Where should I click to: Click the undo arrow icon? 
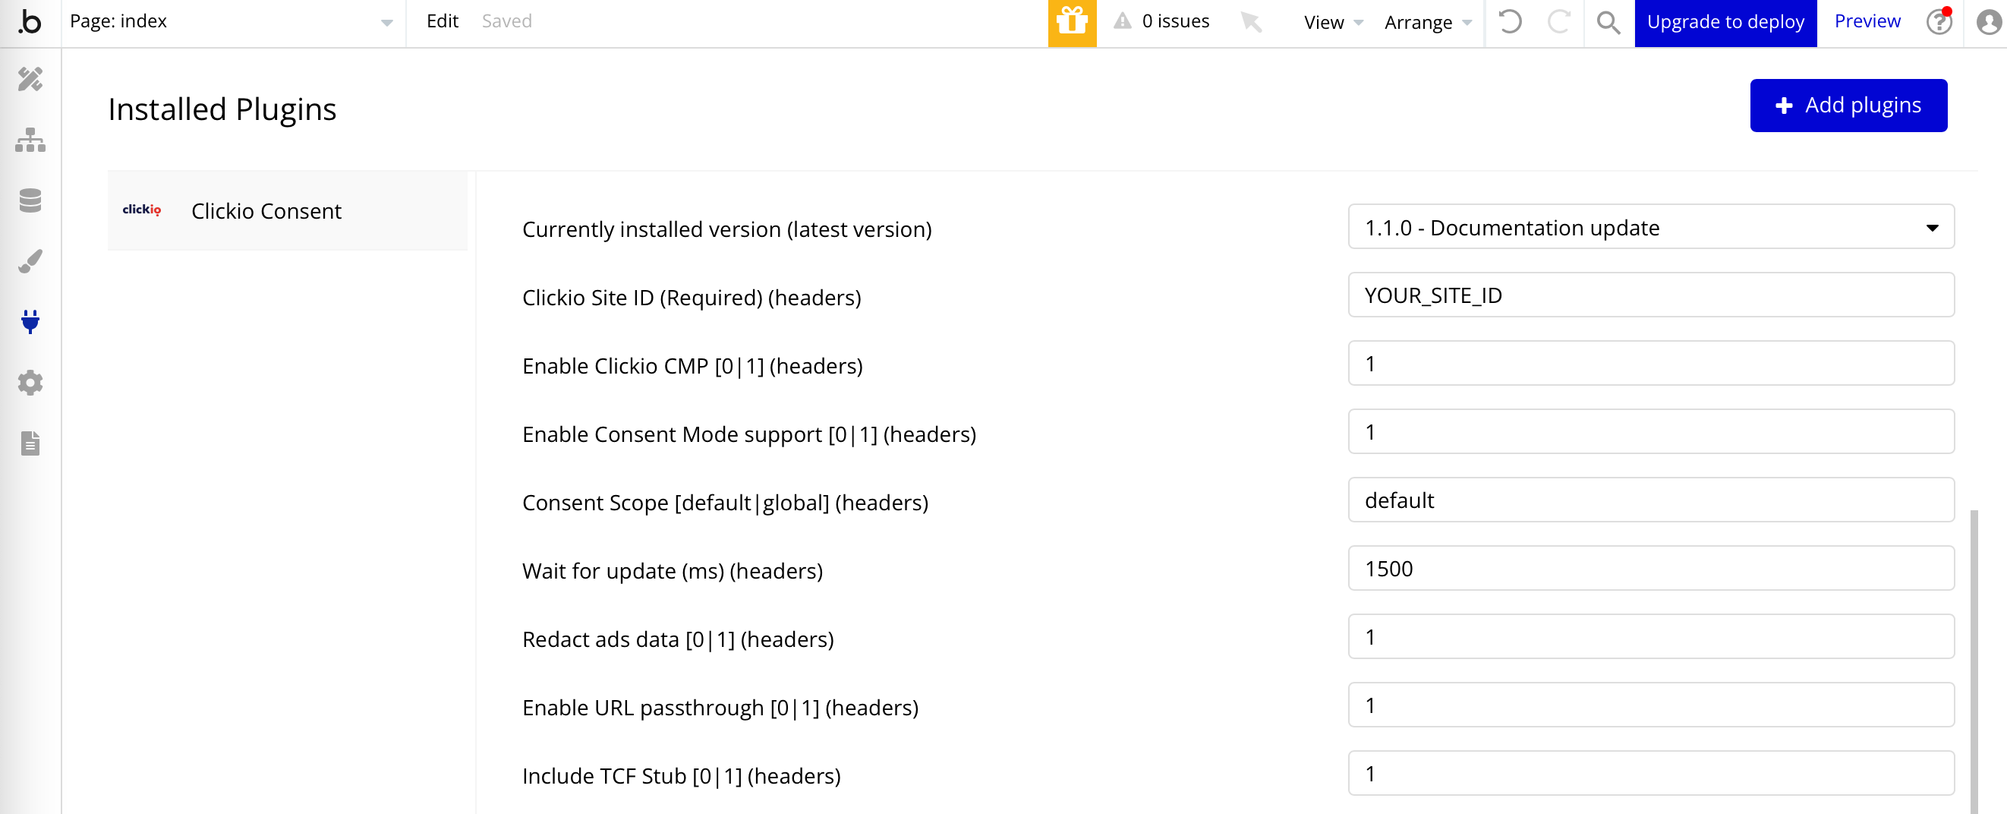[1509, 22]
